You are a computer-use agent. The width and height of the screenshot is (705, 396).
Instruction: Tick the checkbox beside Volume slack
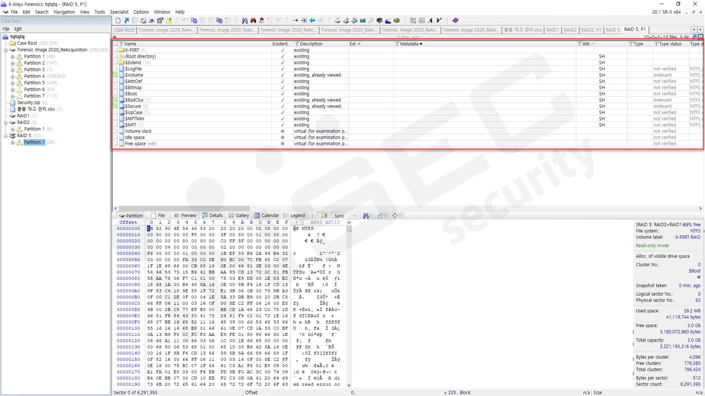point(116,131)
